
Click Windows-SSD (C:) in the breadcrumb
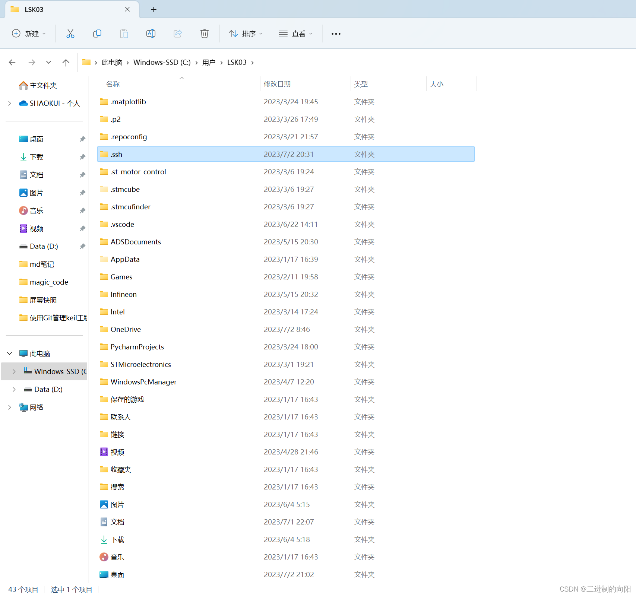click(x=162, y=62)
